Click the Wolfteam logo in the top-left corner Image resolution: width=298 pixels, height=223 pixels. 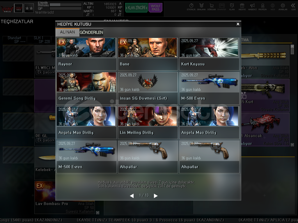(7, 8)
